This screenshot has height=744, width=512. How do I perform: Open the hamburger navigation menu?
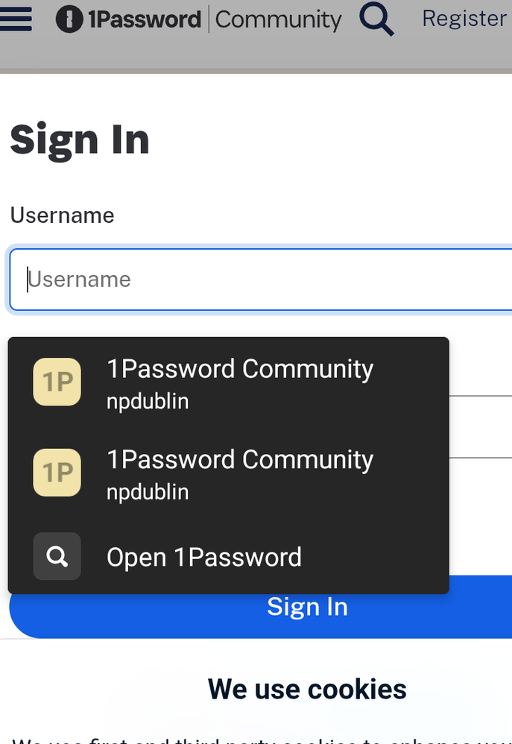pyautogui.click(x=16, y=19)
